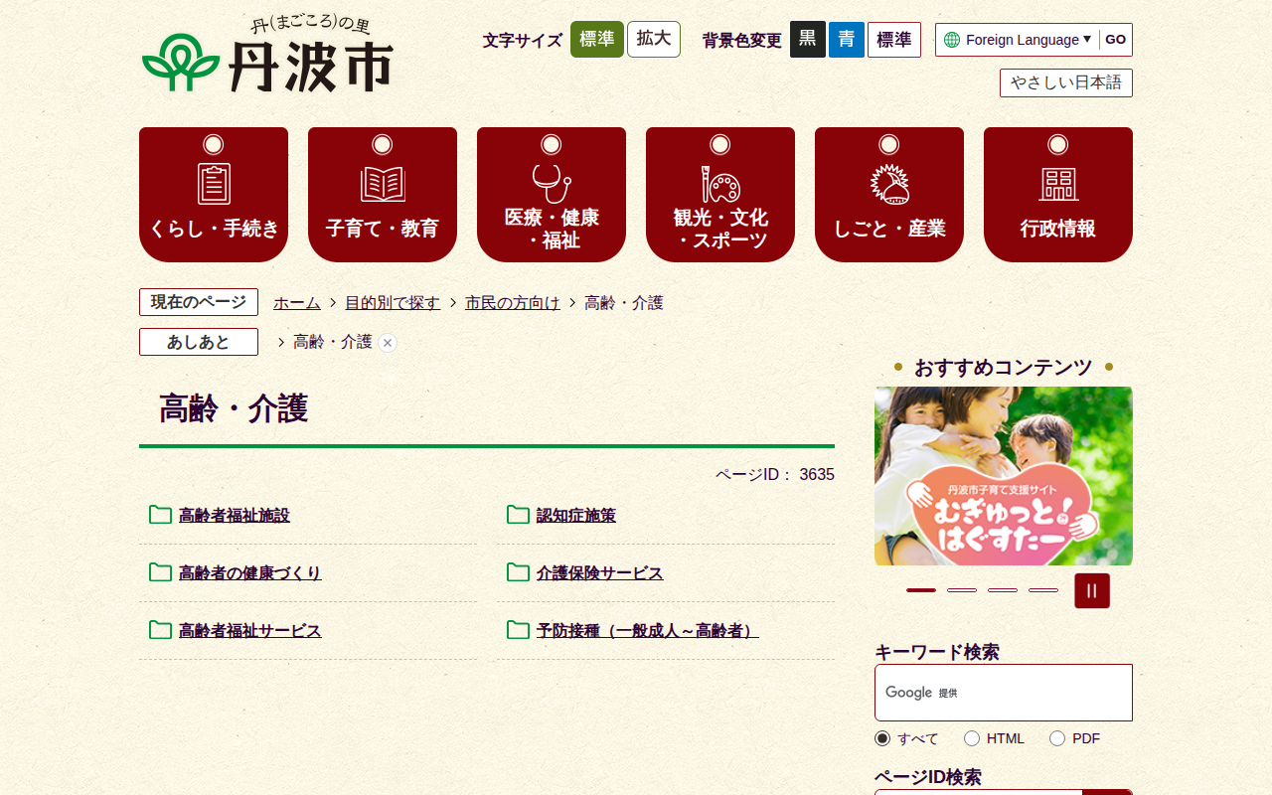Switch background color to 黒
1272x795 pixels.
tap(808, 40)
